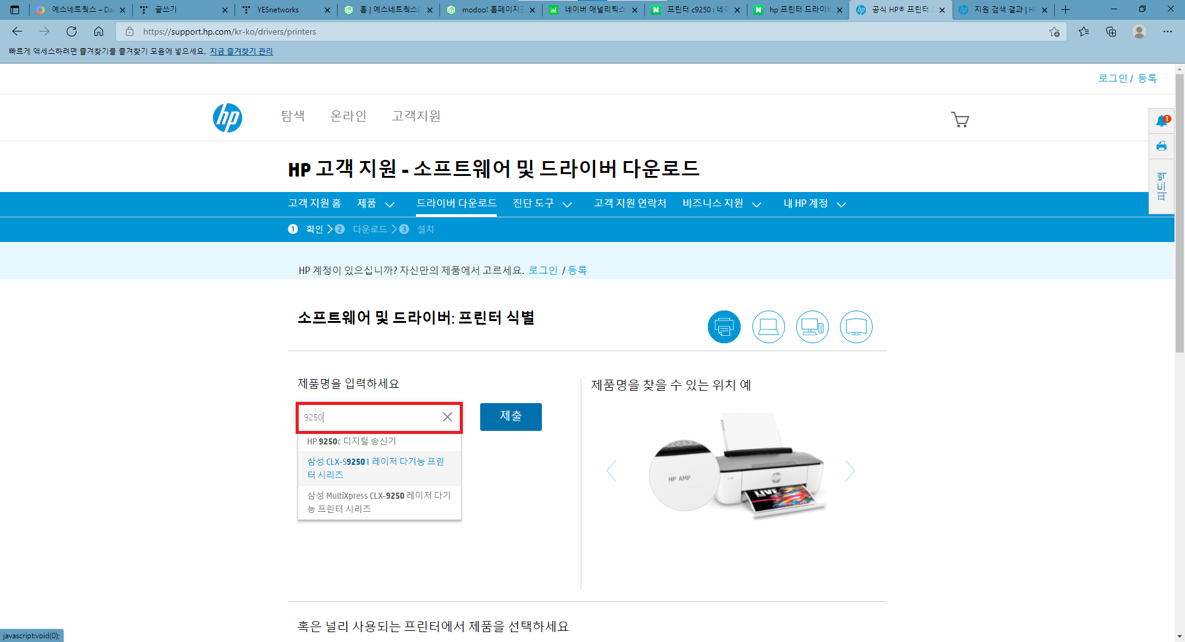The image size is (1185, 642).
Task: Select 삼성 CLX-S92501 printer series suggestion
Action: (x=380, y=468)
